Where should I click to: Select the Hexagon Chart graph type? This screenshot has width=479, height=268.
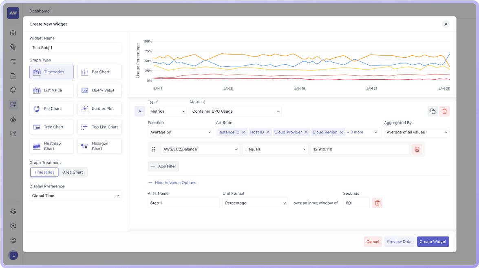[99, 146]
